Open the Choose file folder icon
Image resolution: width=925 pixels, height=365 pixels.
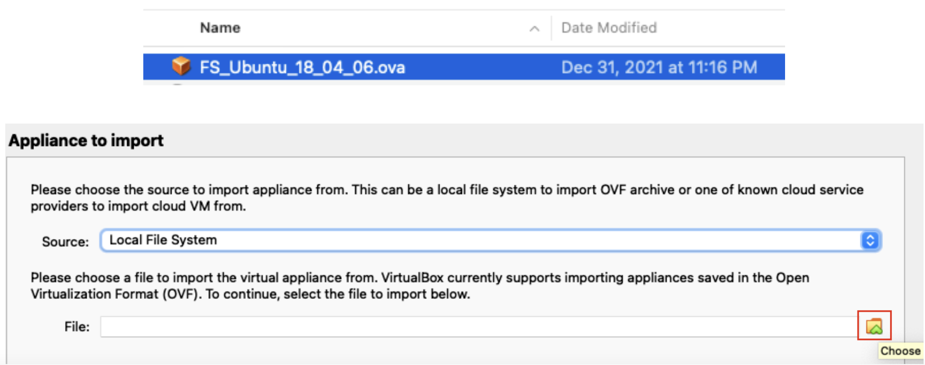[874, 326]
